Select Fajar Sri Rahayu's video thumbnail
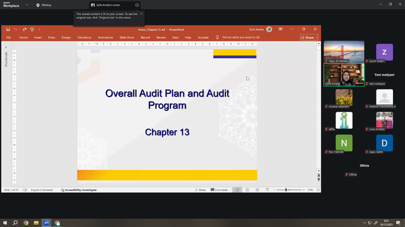The height and width of the screenshot is (227, 405). pyautogui.click(x=344, y=52)
